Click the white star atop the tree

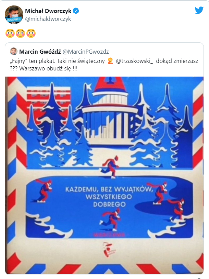(89, 87)
